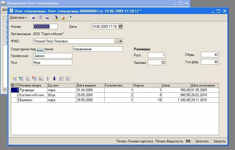Maximize the Документы Учет спецодежды background window
Screen dimensions: 235x150
181,3
